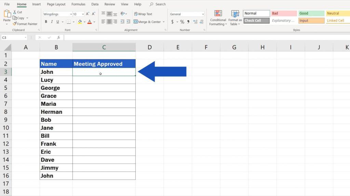
Task: Open Format as Table gallery
Action: click(235, 18)
